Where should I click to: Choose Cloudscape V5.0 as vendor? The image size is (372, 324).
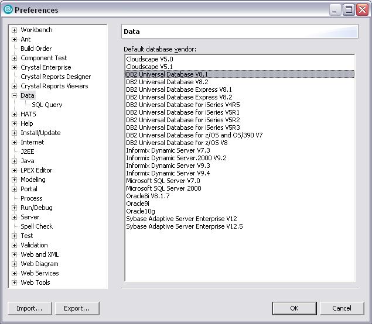240,59
